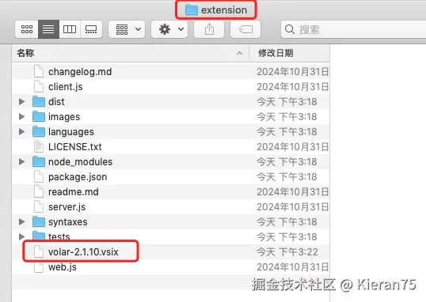Select the syntaxes folder icon
Screen dimensions: 426x302
pos(39,221)
